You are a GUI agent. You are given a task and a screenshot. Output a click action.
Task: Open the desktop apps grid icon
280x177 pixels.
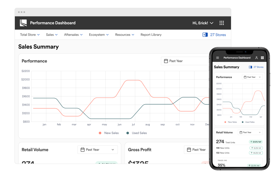click(x=221, y=23)
